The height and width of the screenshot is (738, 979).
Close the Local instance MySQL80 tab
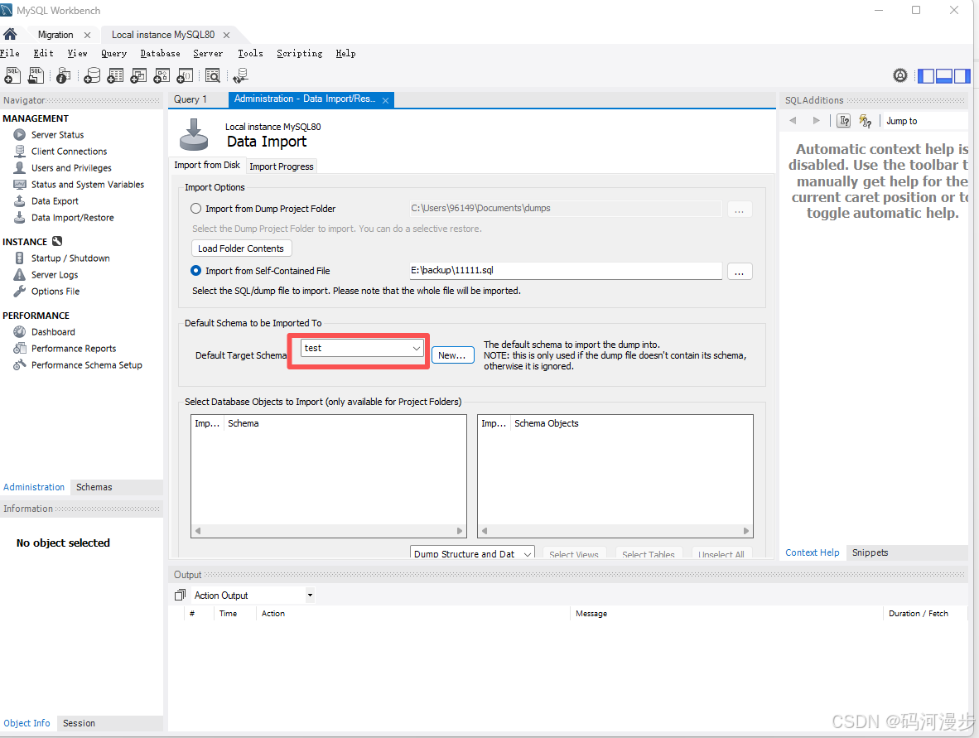click(x=227, y=35)
